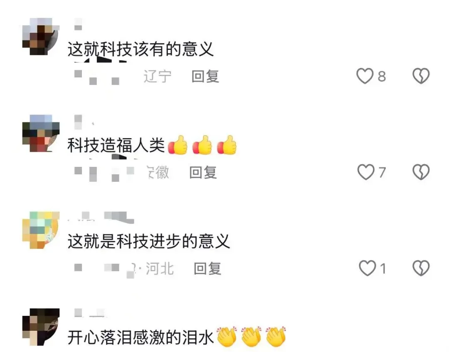Reply to the Liaoning comment

[x=205, y=77]
